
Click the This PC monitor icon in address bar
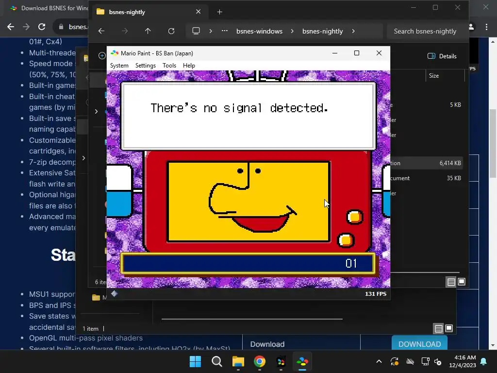tap(196, 31)
